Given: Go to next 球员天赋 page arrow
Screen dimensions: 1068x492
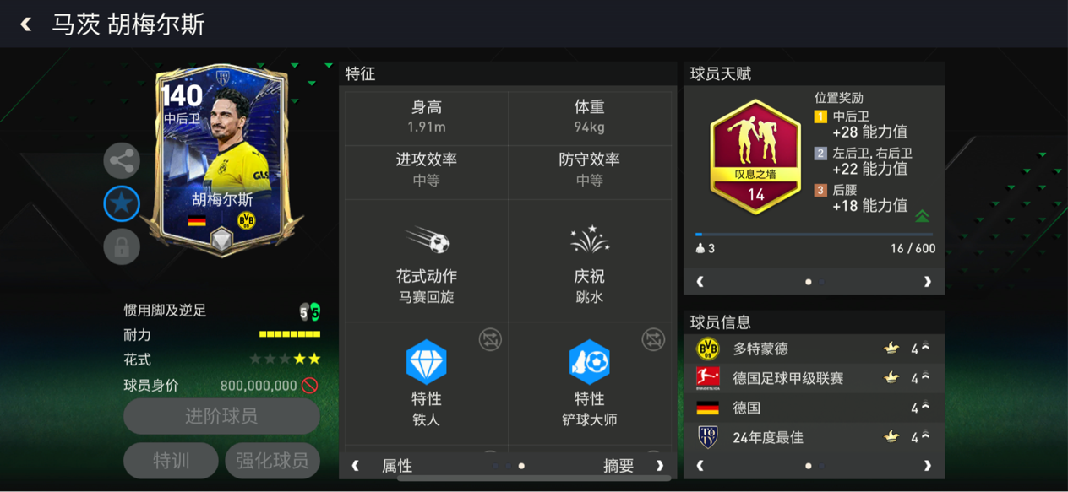Looking at the screenshot, I should point(927,282).
